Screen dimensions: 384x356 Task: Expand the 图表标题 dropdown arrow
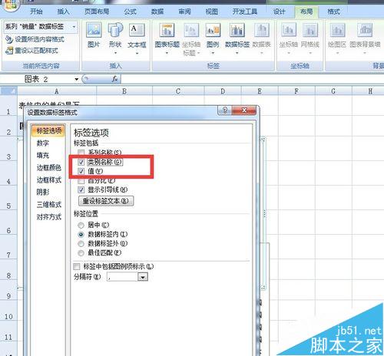[167, 53]
